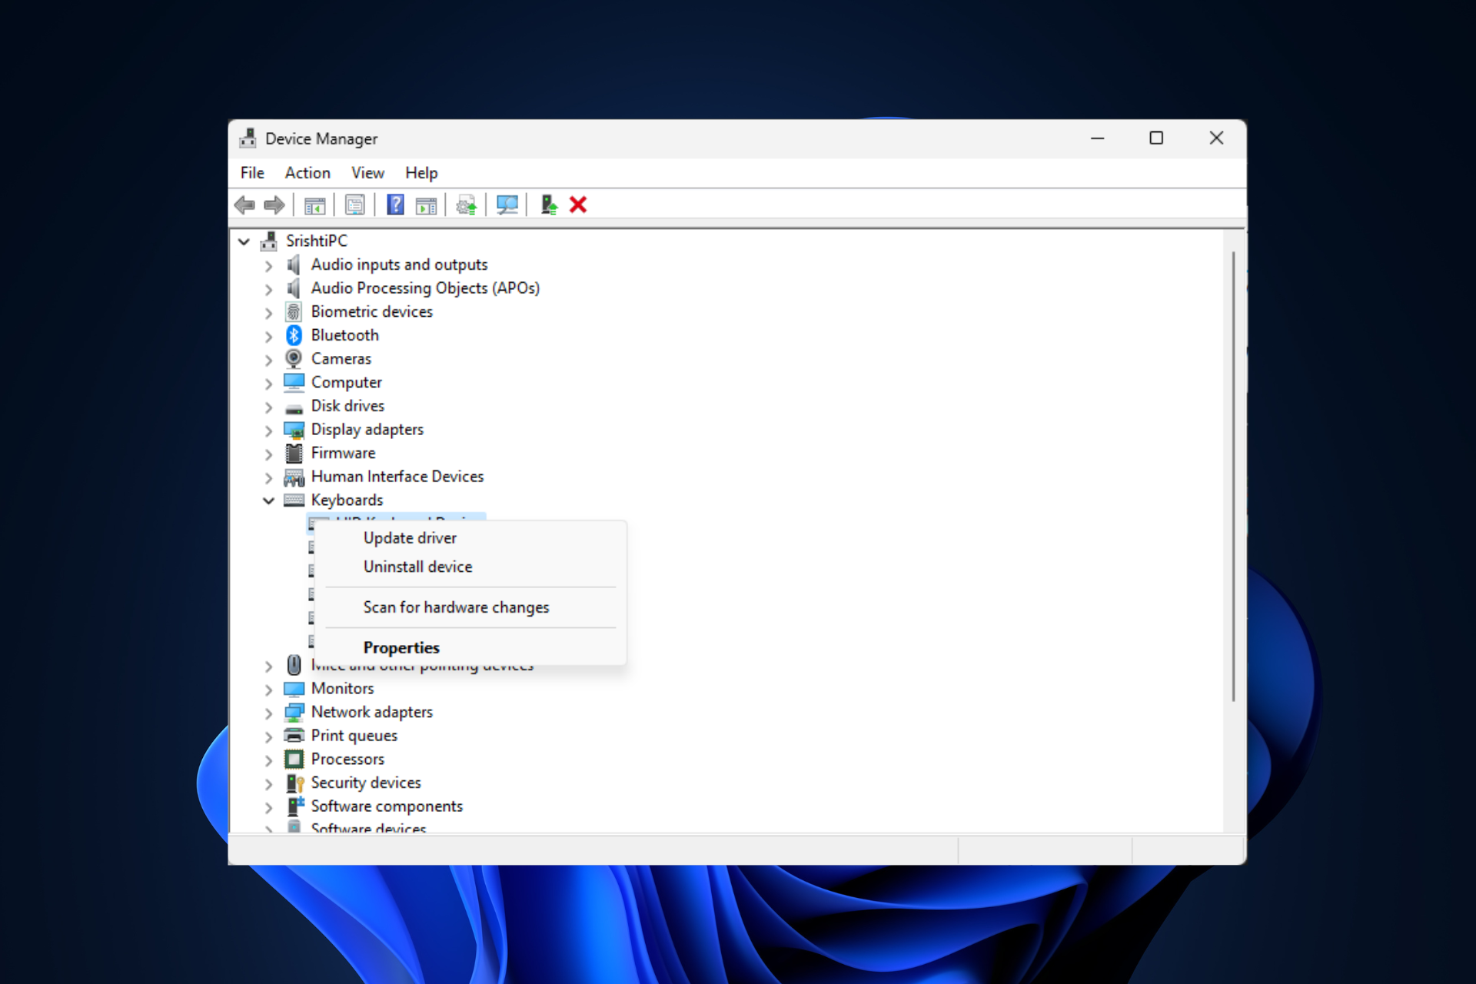The height and width of the screenshot is (984, 1476).
Task: Select the Processors tree label
Action: pyautogui.click(x=347, y=760)
